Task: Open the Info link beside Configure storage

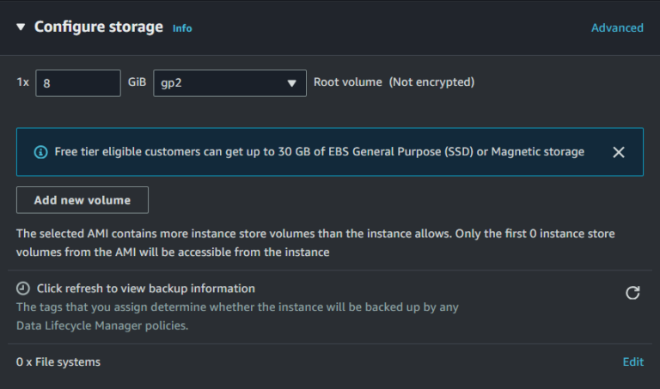Action: click(x=182, y=28)
